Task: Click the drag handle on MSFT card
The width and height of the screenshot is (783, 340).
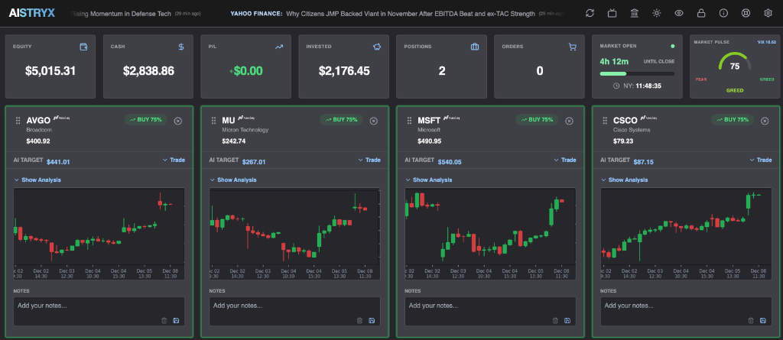Action: (410, 120)
